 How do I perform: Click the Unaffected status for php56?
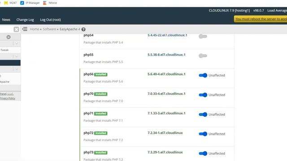pyautogui.click(x=217, y=76)
